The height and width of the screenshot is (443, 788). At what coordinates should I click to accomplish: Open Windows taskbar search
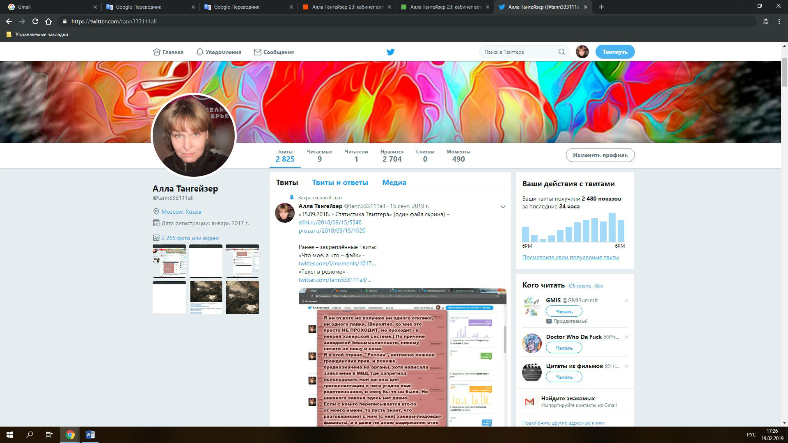(30, 435)
